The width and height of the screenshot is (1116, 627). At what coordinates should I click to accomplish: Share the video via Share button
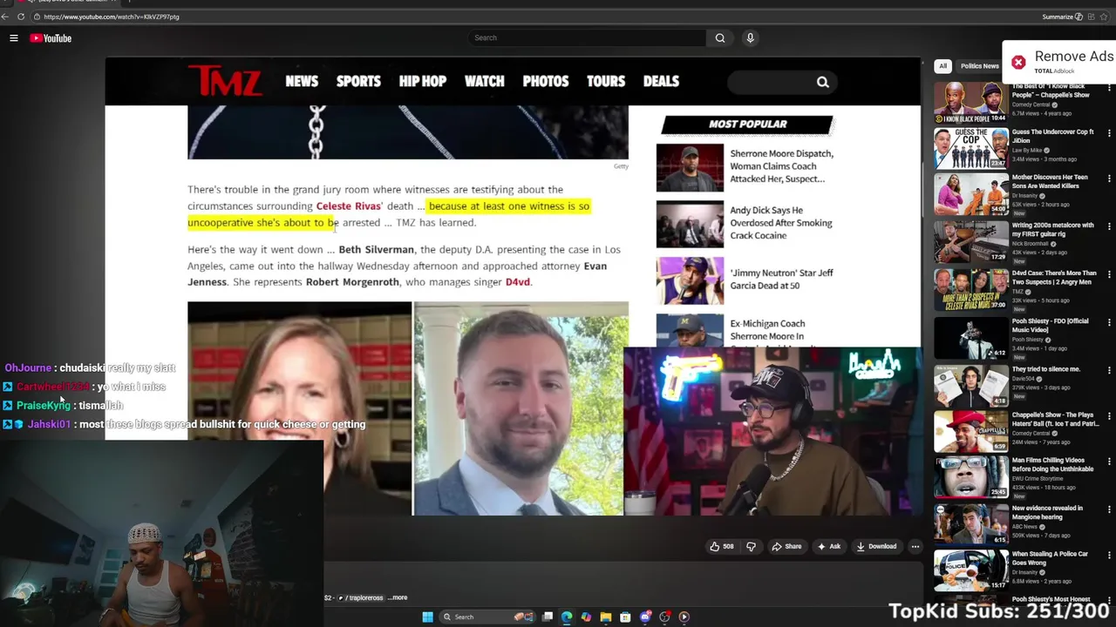pyautogui.click(x=786, y=547)
